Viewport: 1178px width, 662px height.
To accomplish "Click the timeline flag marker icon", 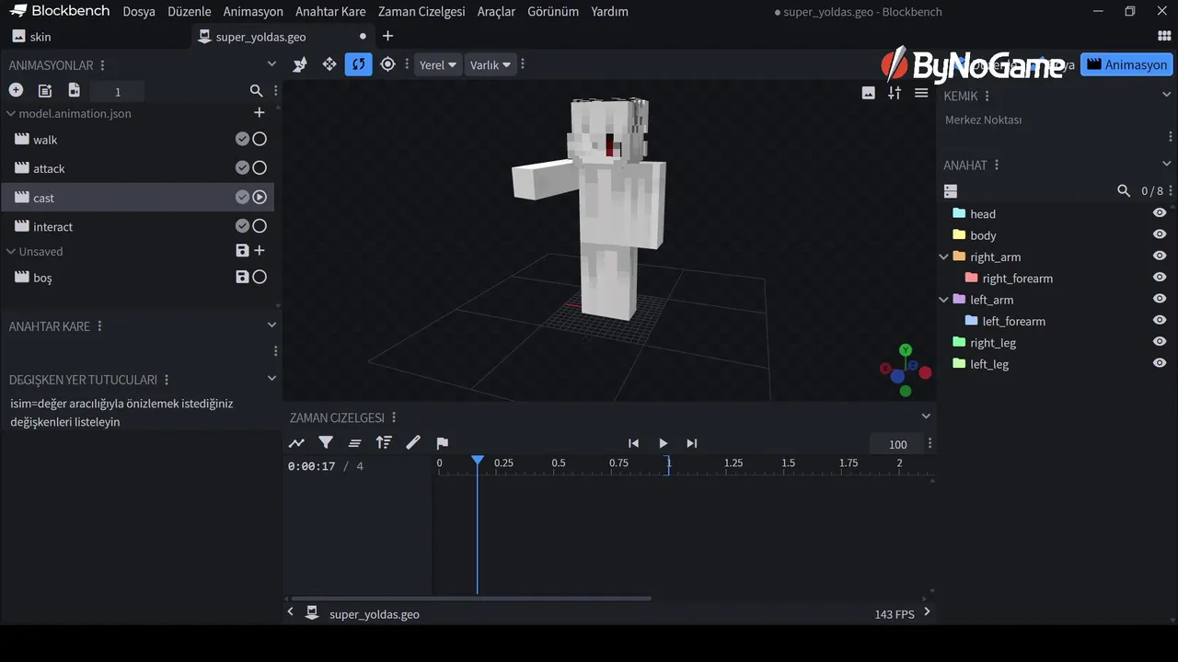I will [x=442, y=443].
